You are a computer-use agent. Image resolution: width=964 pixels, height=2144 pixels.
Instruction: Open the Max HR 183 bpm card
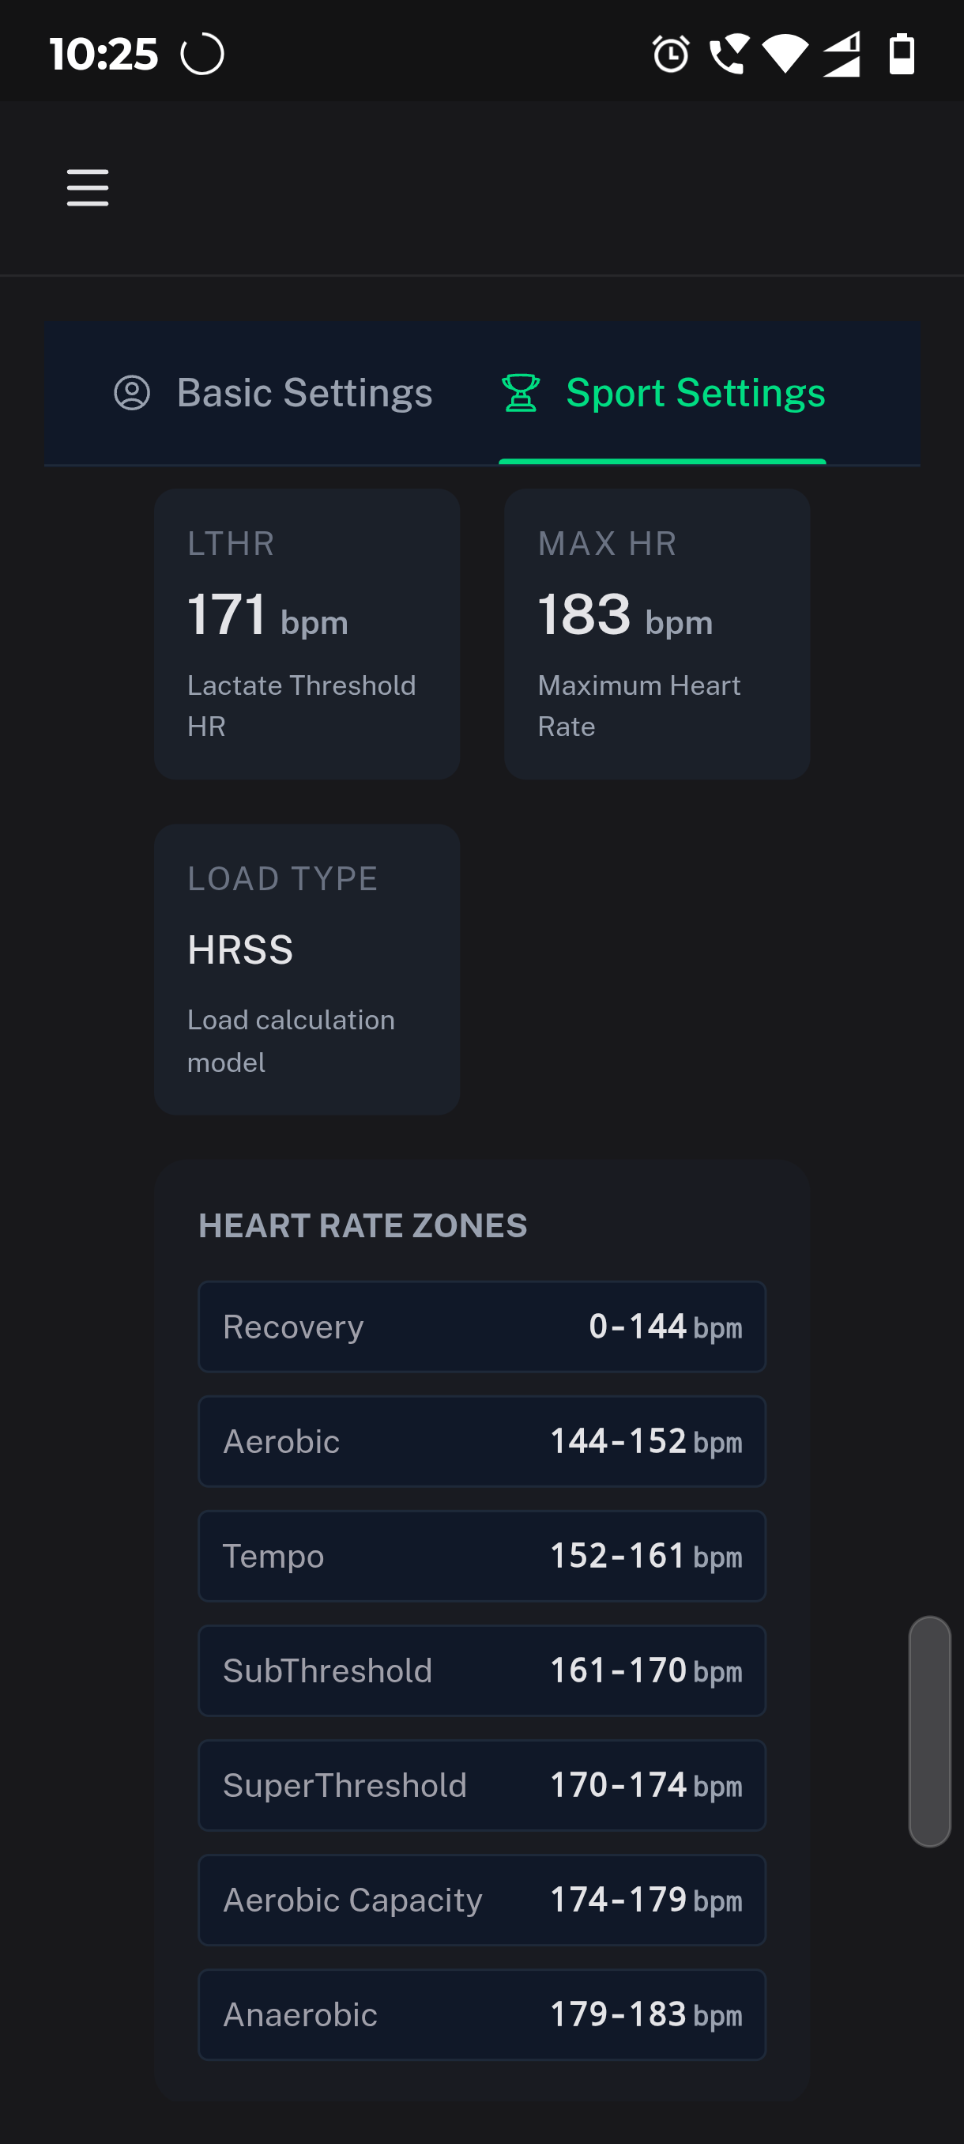point(657,634)
